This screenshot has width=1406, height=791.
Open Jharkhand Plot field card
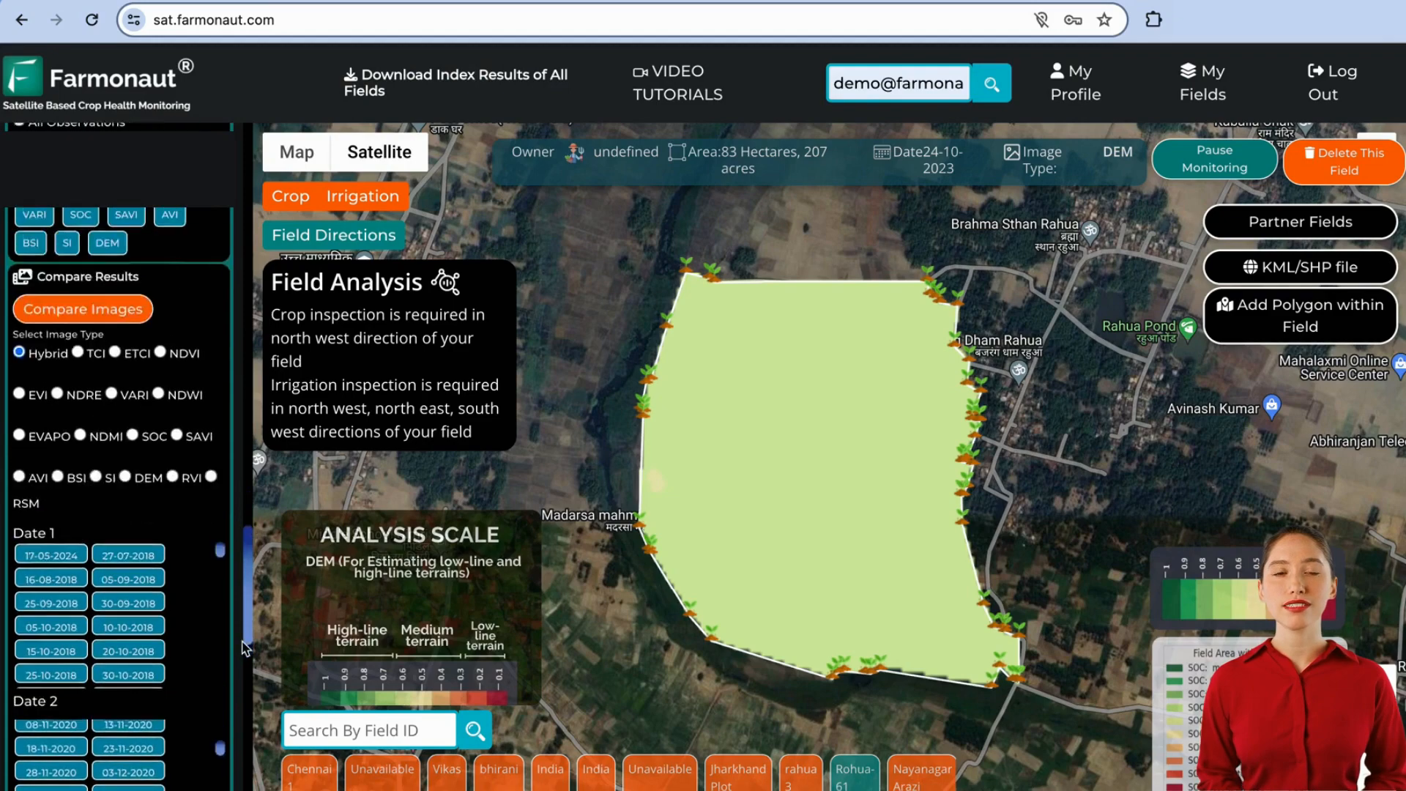click(738, 773)
